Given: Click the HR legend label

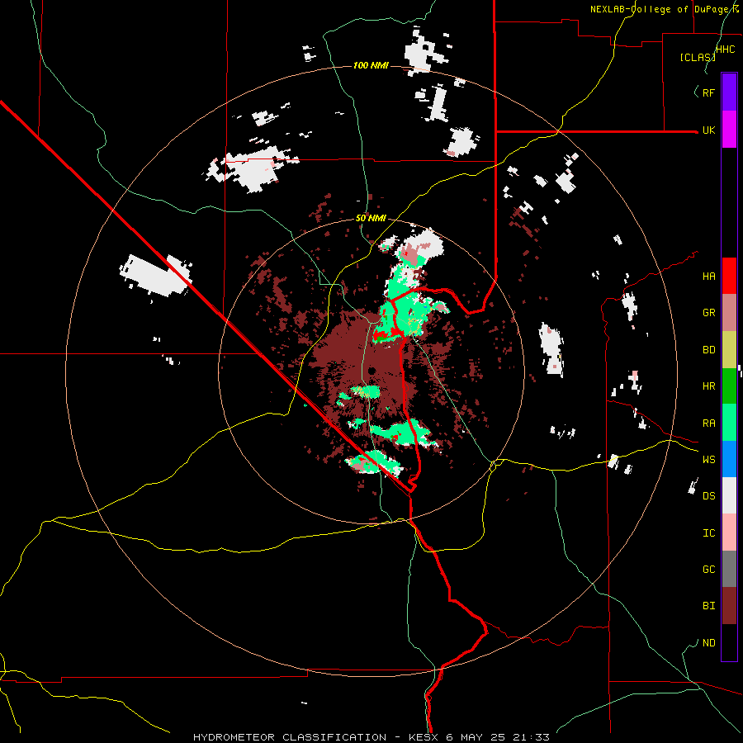Looking at the screenshot, I should pos(708,386).
